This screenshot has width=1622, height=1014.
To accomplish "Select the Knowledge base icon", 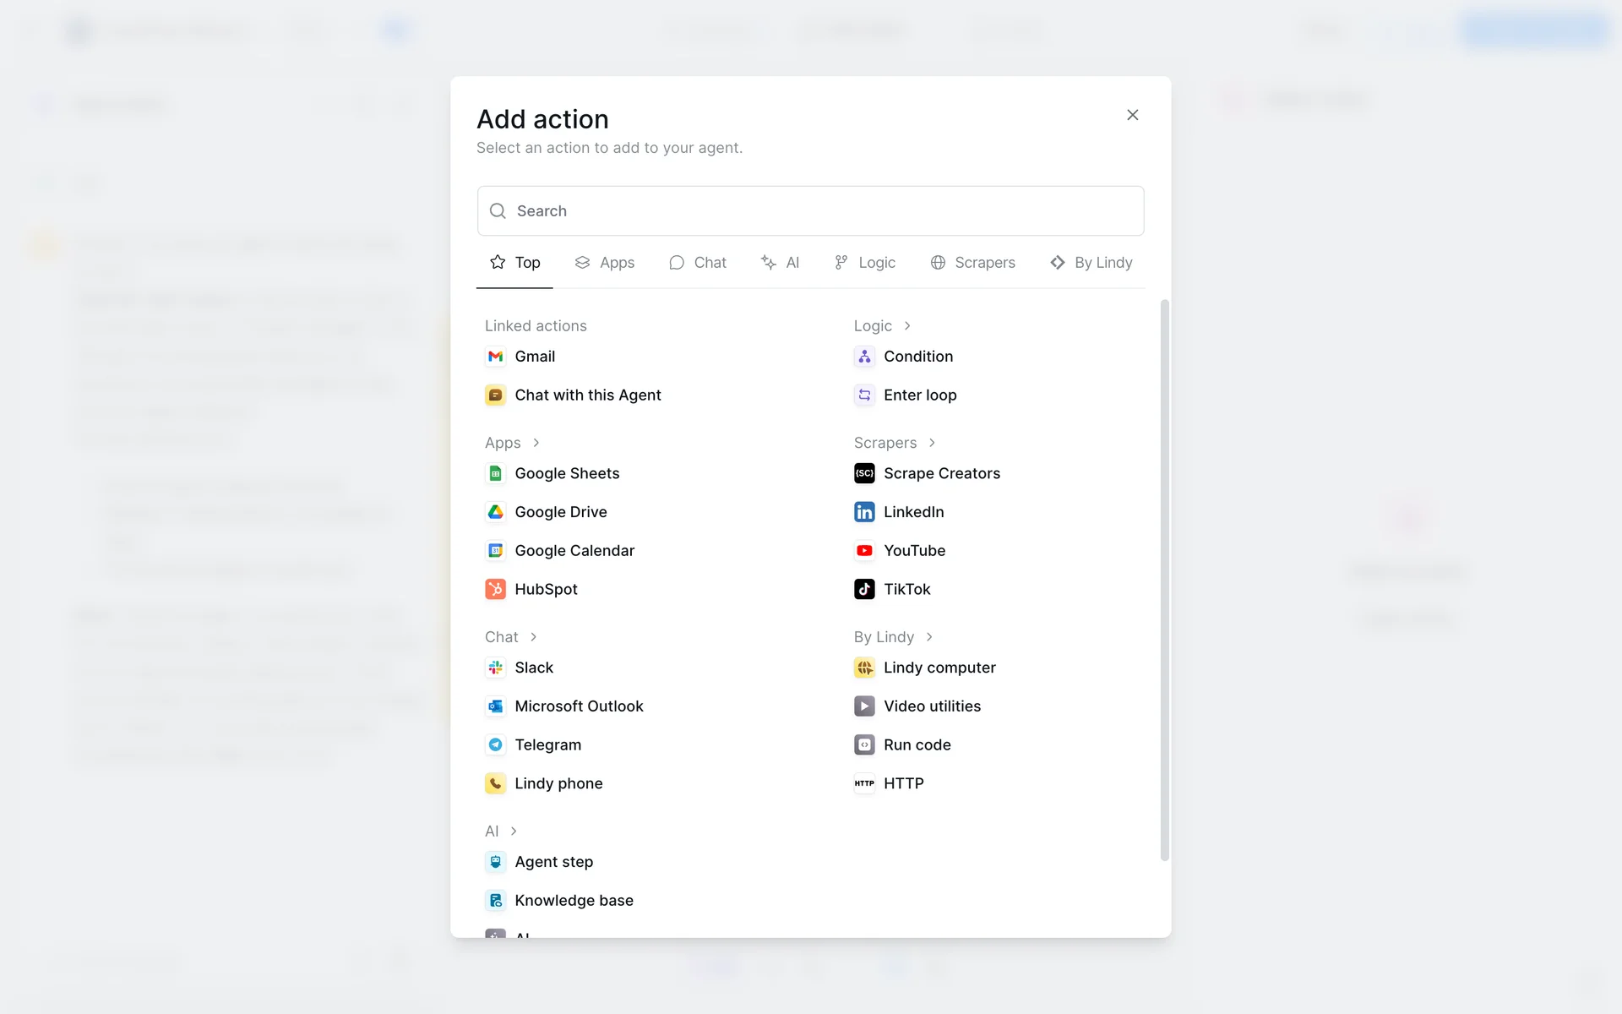I will pyautogui.click(x=495, y=901).
